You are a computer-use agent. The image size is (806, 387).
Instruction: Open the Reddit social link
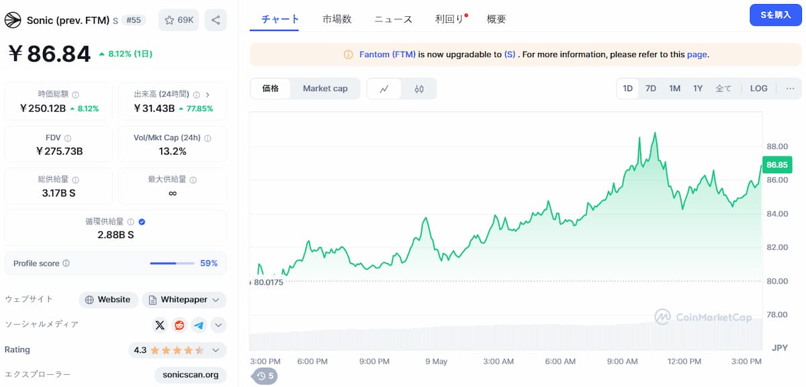coord(179,325)
